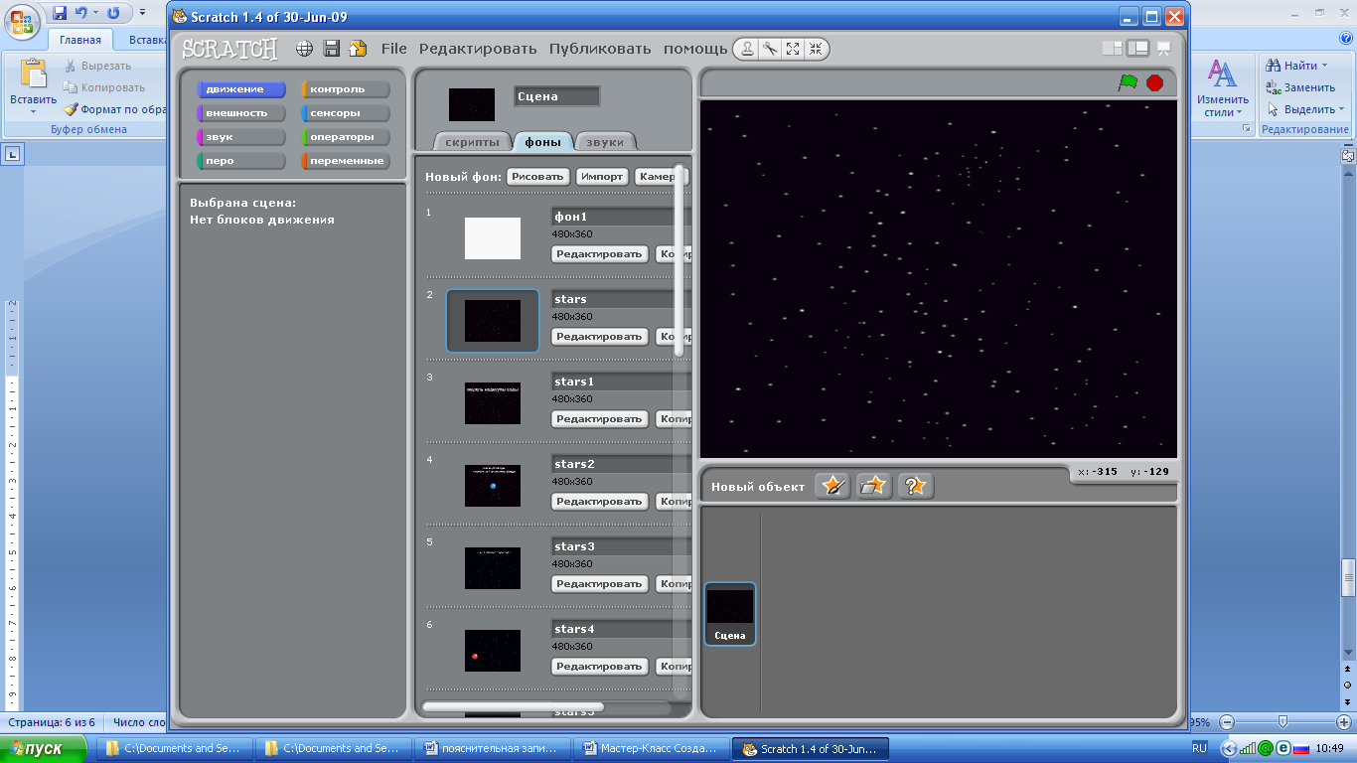Select the фон1 white background thumbnail

pos(493,238)
